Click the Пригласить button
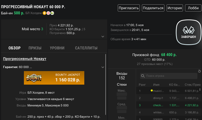202x120 pixels. click(x=129, y=8)
